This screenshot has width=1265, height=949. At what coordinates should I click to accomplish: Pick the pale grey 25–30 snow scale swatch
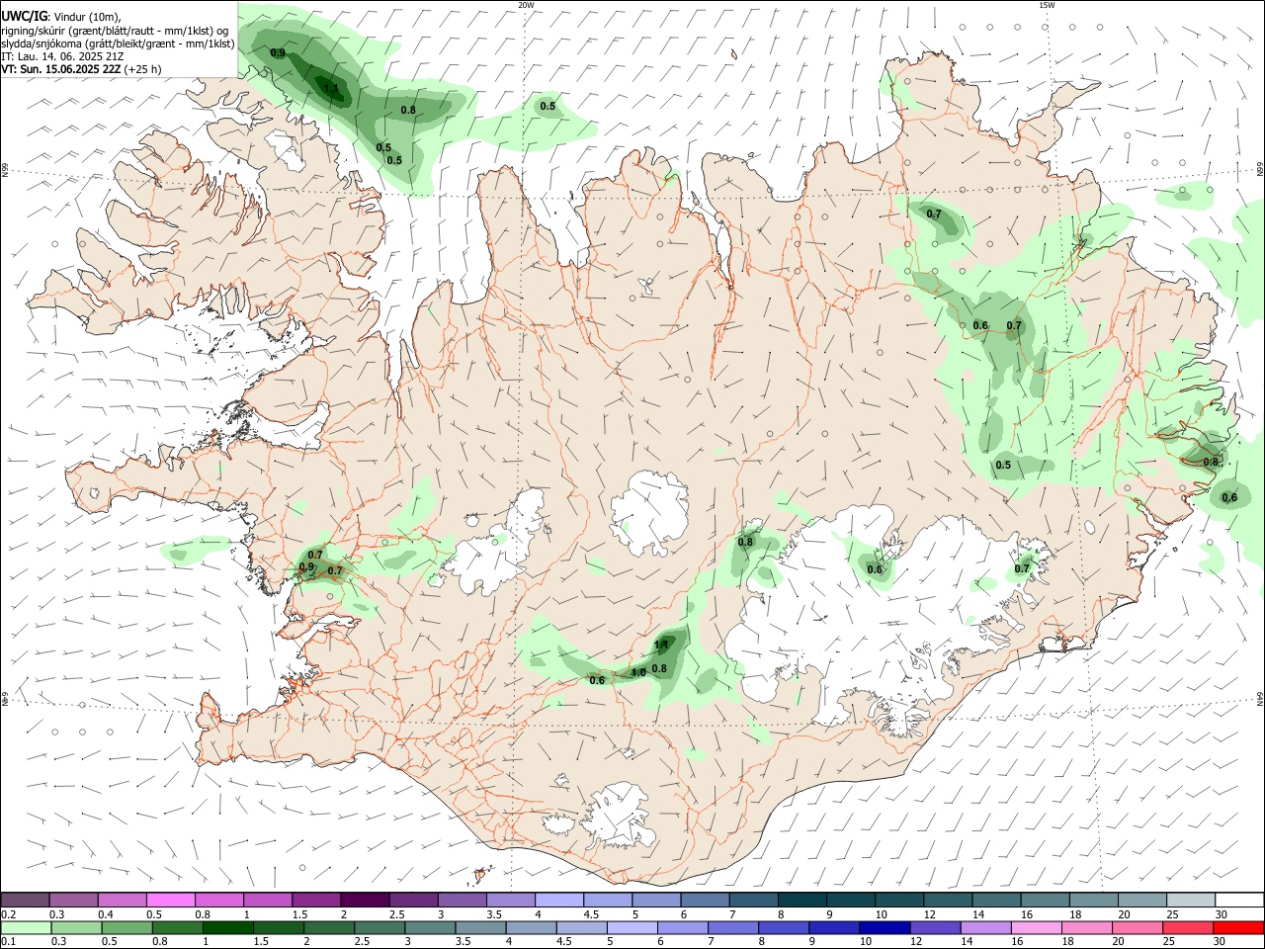tap(1190, 900)
